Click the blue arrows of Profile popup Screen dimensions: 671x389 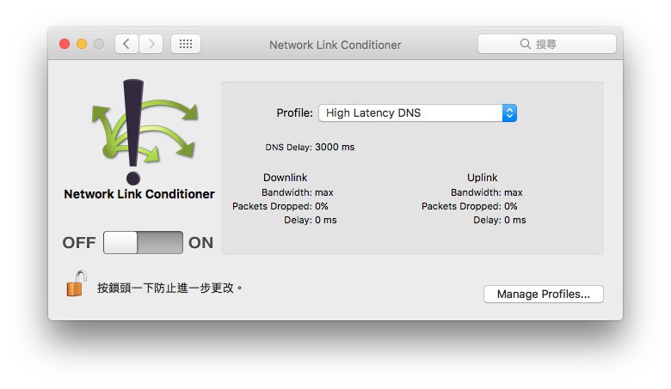pyautogui.click(x=509, y=112)
